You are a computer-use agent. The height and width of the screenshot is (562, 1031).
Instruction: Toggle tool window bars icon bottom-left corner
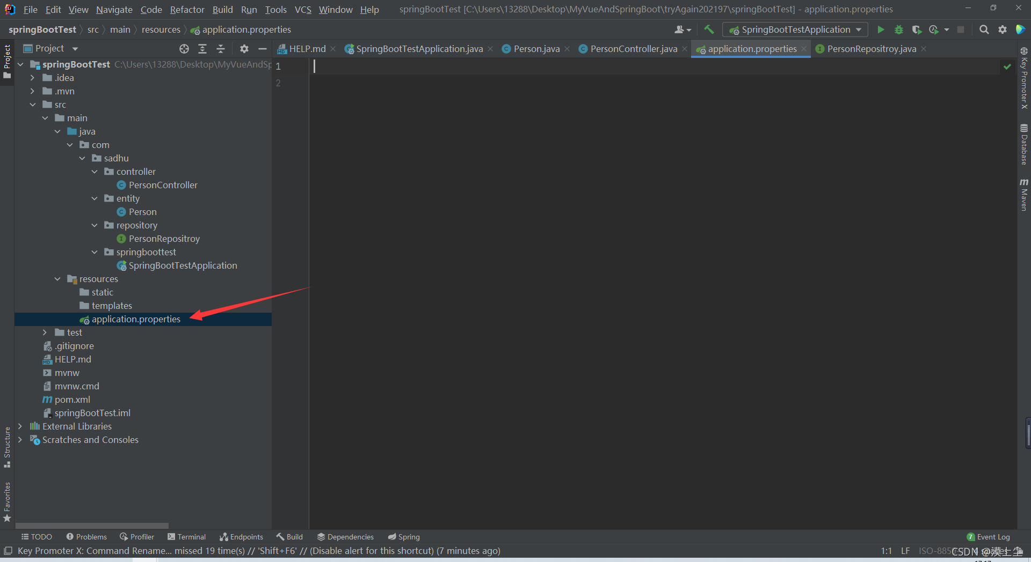(x=8, y=551)
